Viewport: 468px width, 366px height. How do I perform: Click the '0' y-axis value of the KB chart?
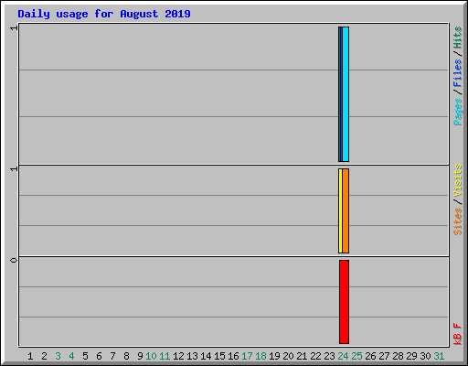pos(14,260)
